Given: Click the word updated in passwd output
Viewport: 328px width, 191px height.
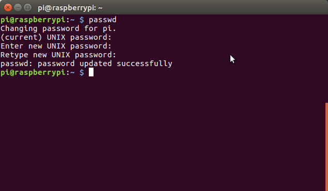Looking at the screenshot, I should [96, 63].
